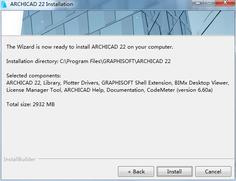Minimize the installation window

pos(198,3)
